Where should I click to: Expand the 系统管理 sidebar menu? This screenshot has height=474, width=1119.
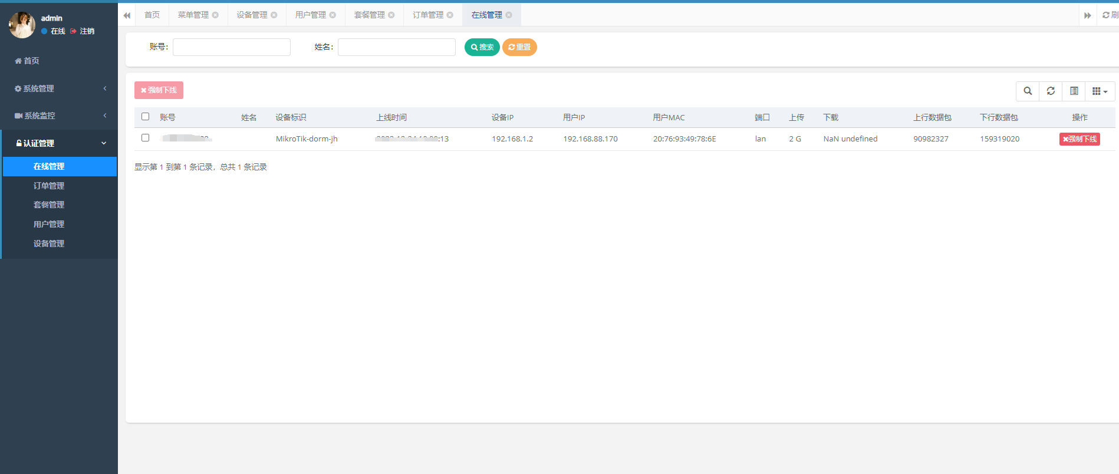click(59, 88)
